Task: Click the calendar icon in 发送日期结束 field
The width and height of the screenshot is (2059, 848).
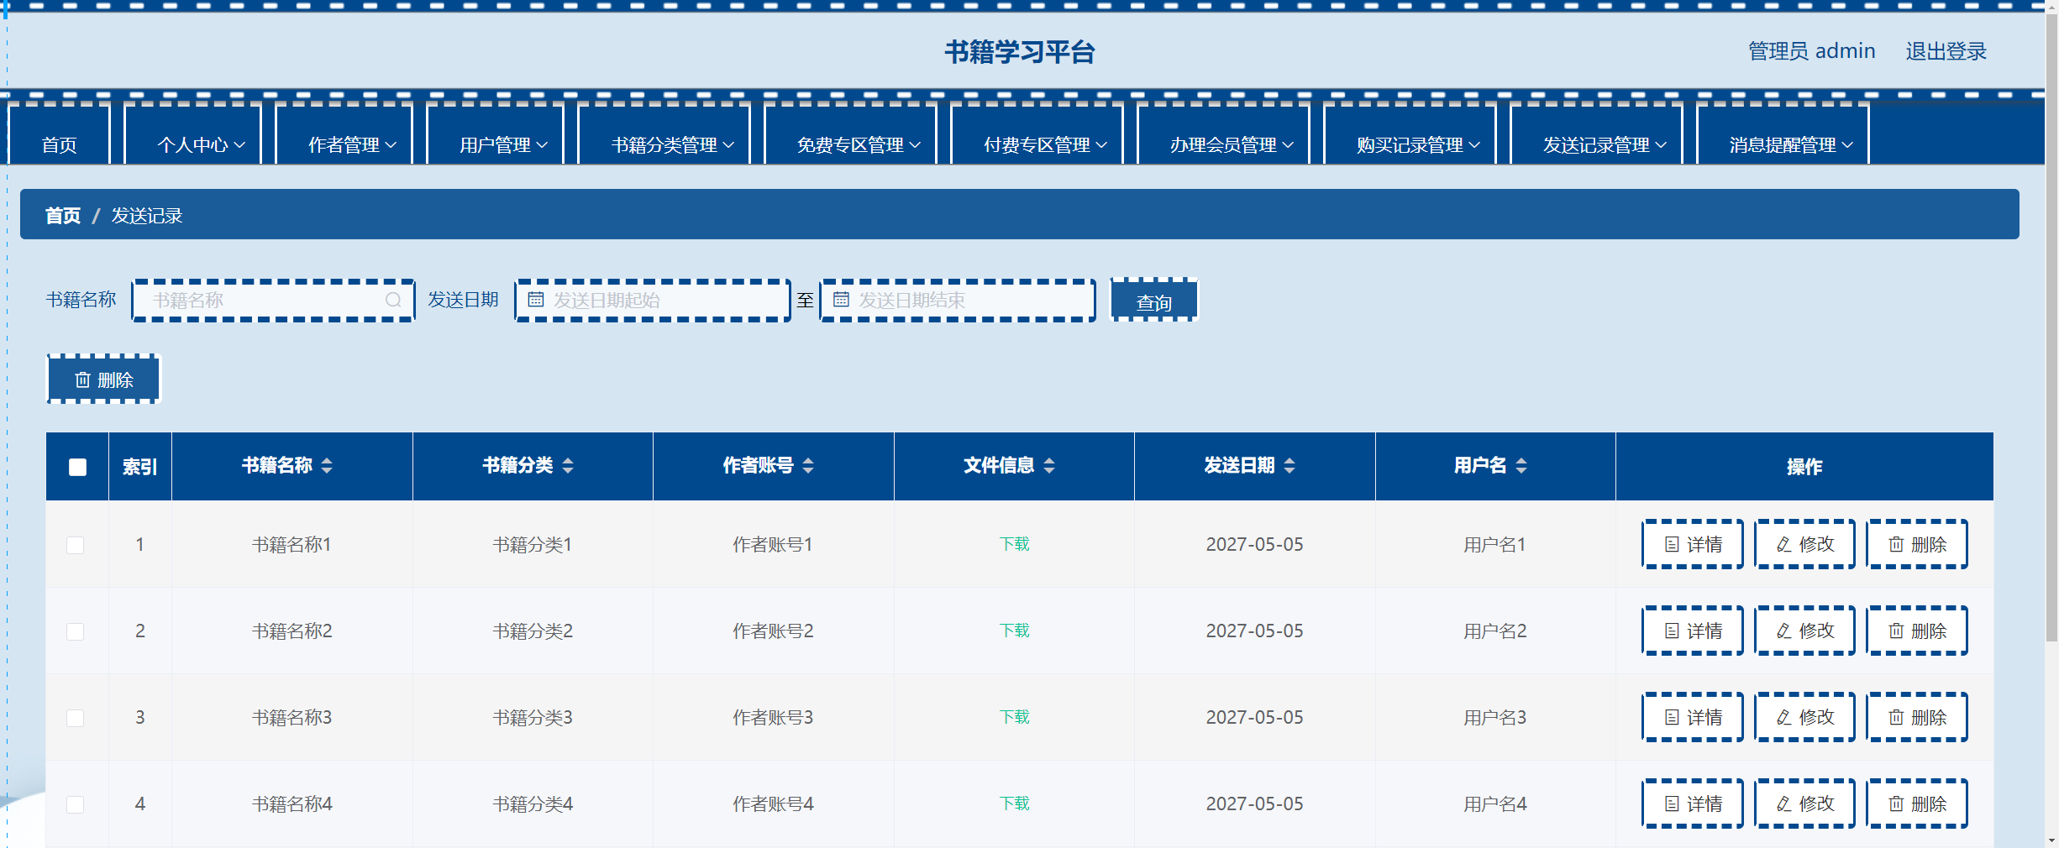Action: (x=842, y=299)
